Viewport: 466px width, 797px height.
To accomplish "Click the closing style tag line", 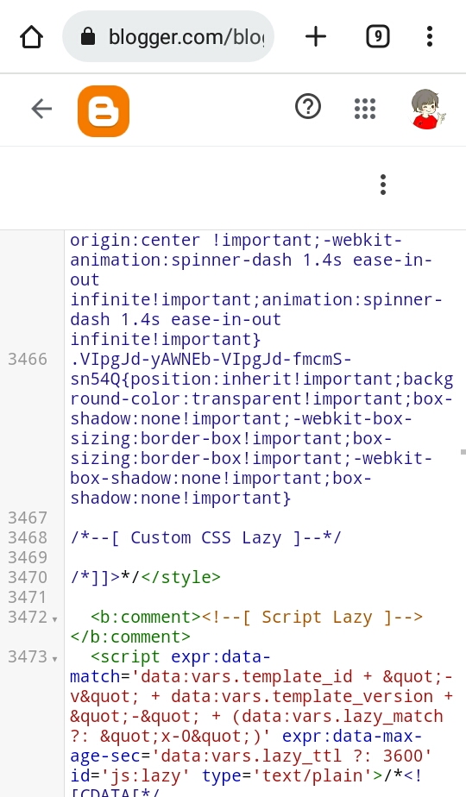I will click(x=145, y=577).
